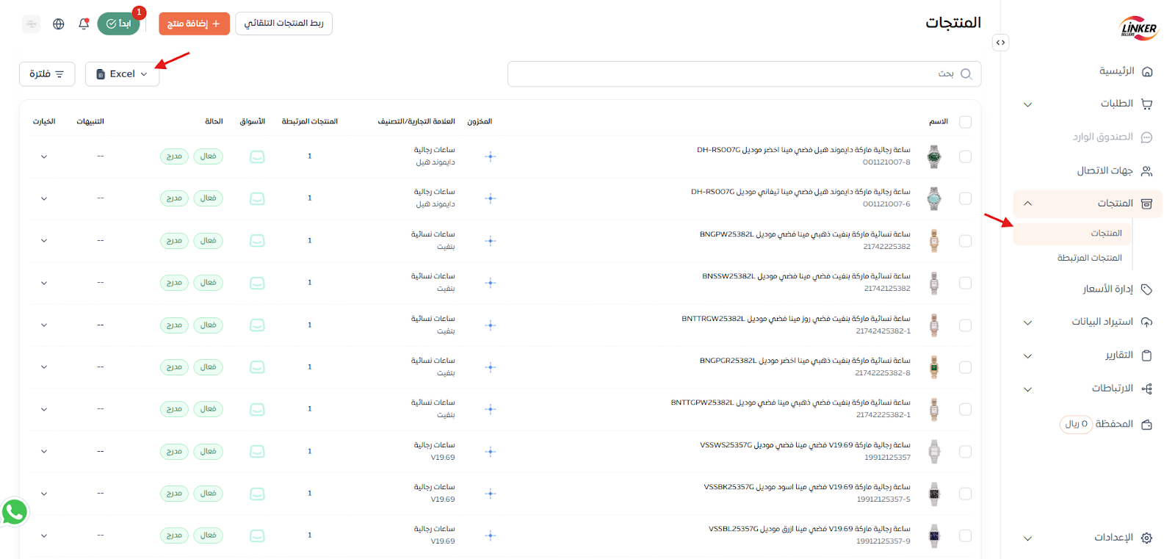This screenshot has height=559, width=1175.
Task: Open watch thumbnail for DH-RS007G green dial
Action: pos(934,156)
